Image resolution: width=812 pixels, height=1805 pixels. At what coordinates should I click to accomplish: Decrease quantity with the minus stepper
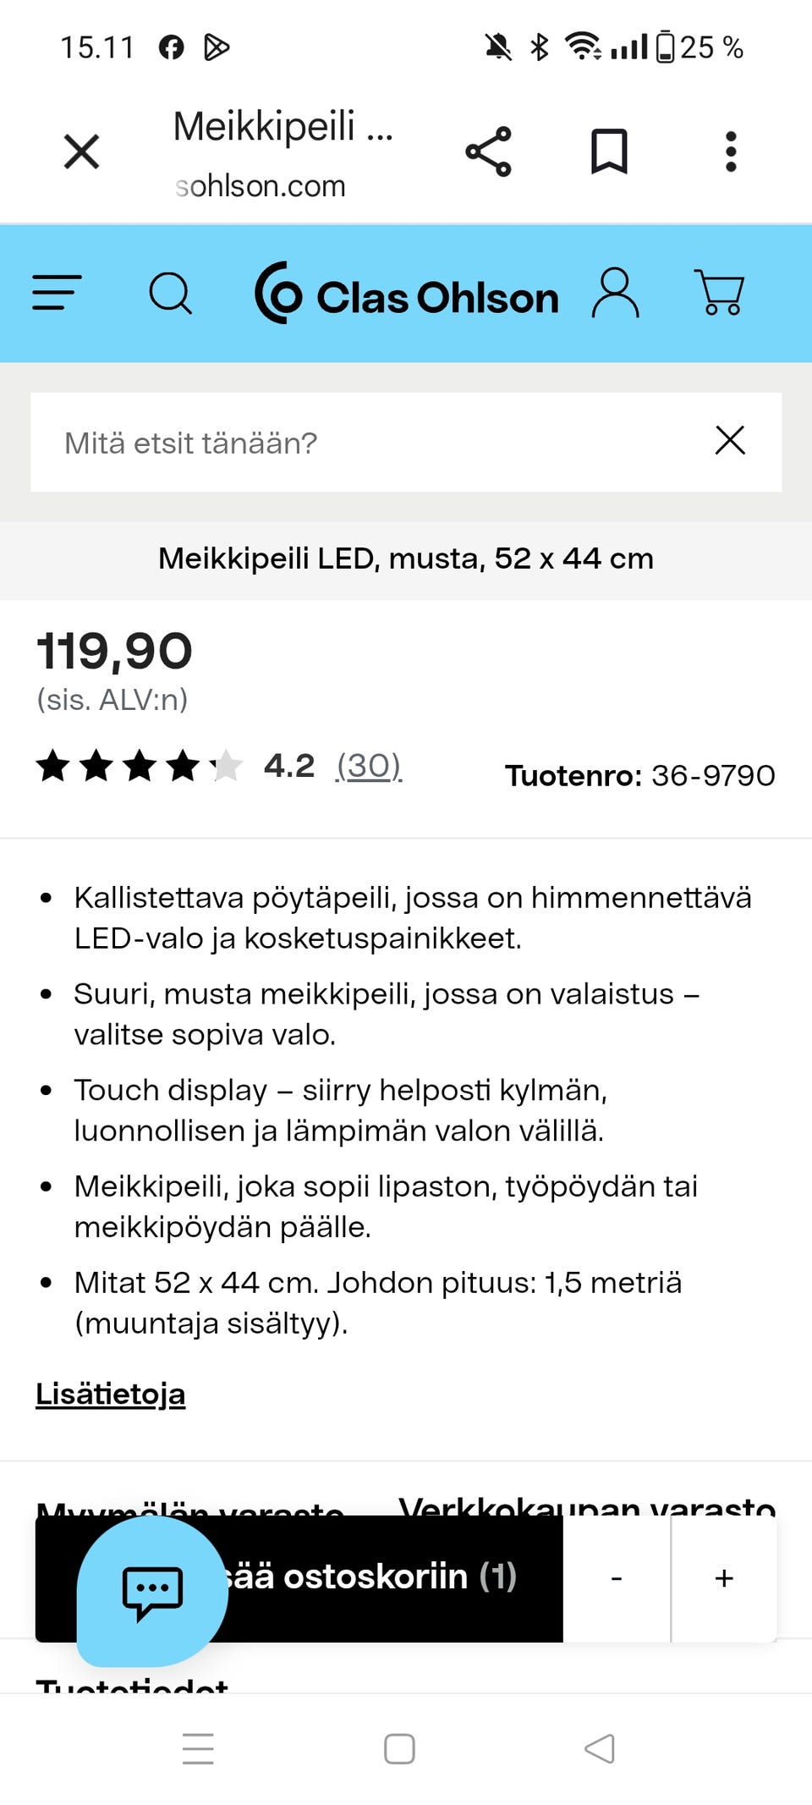point(617,1577)
